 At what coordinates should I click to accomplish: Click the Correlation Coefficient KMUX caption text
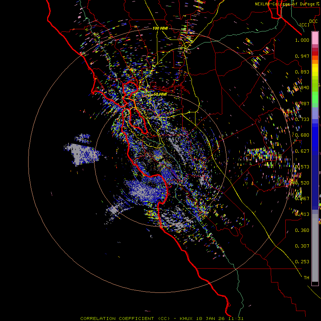[162, 319]
